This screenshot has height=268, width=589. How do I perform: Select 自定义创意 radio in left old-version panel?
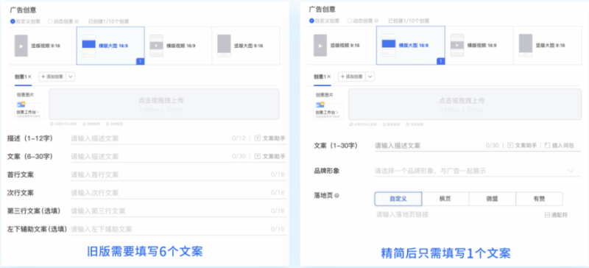(x=13, y=21)
